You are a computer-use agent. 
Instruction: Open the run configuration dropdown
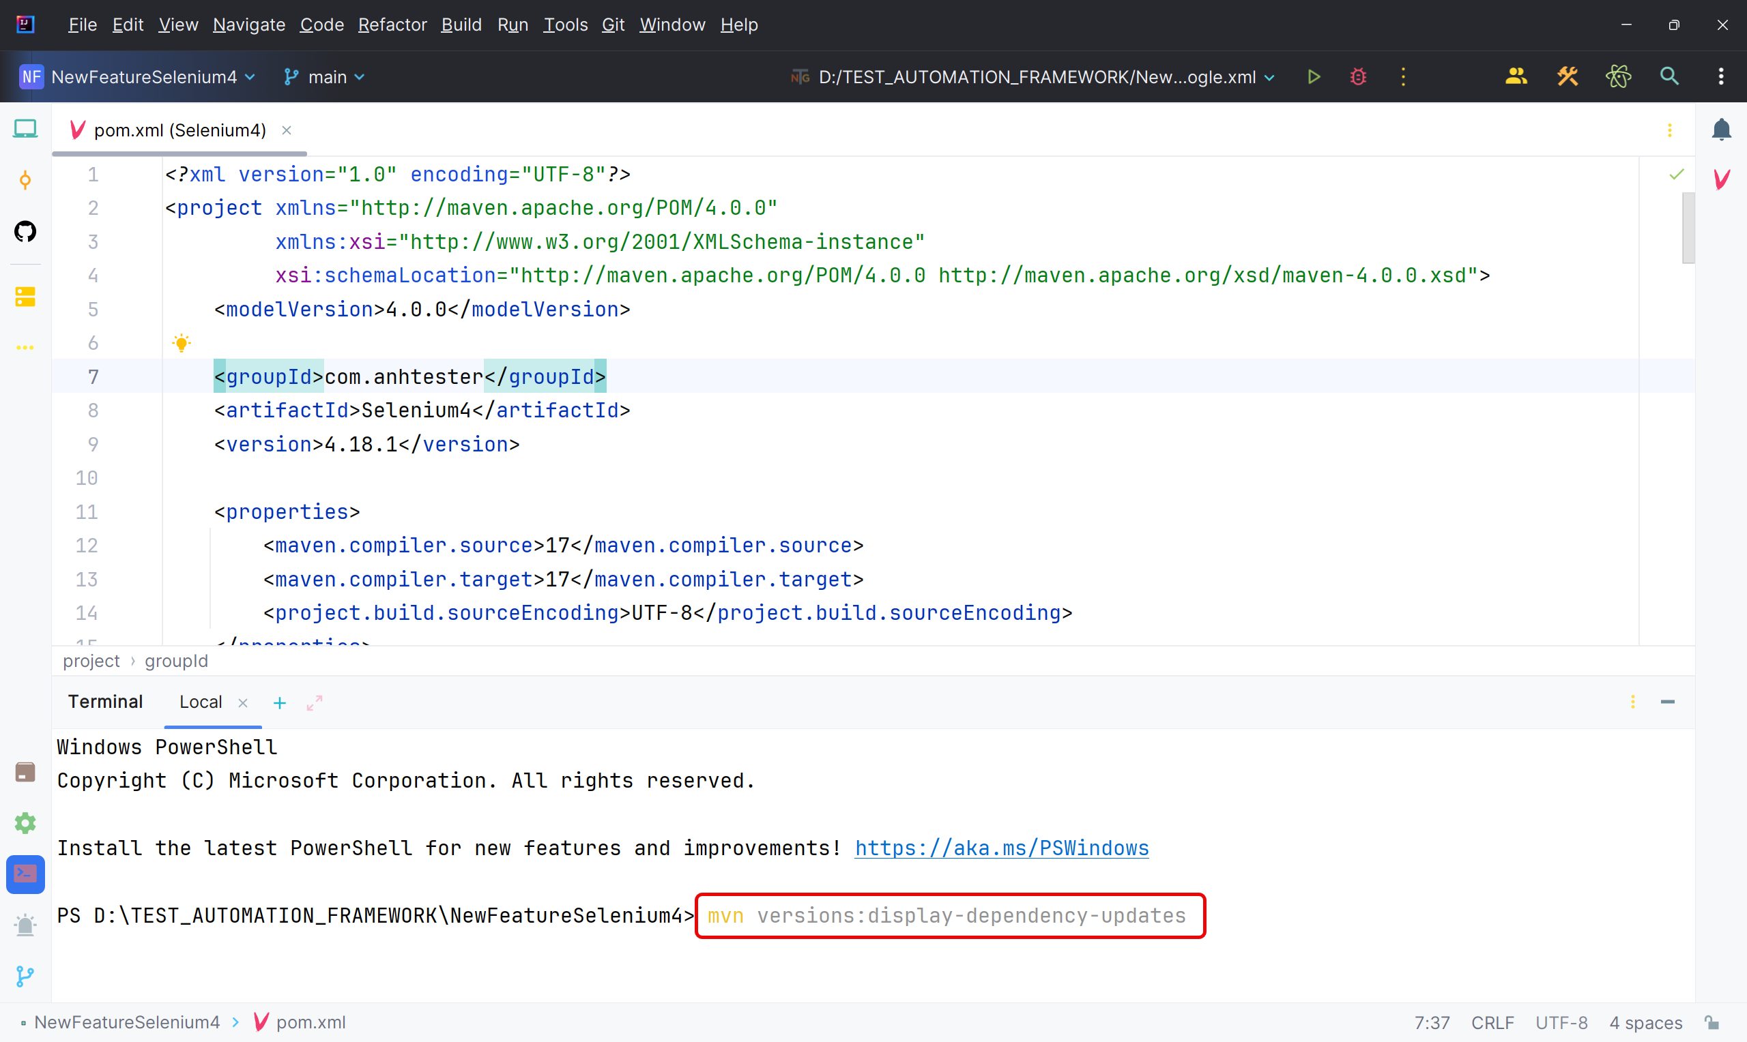pyautogui.click(x=1033, y=76)
